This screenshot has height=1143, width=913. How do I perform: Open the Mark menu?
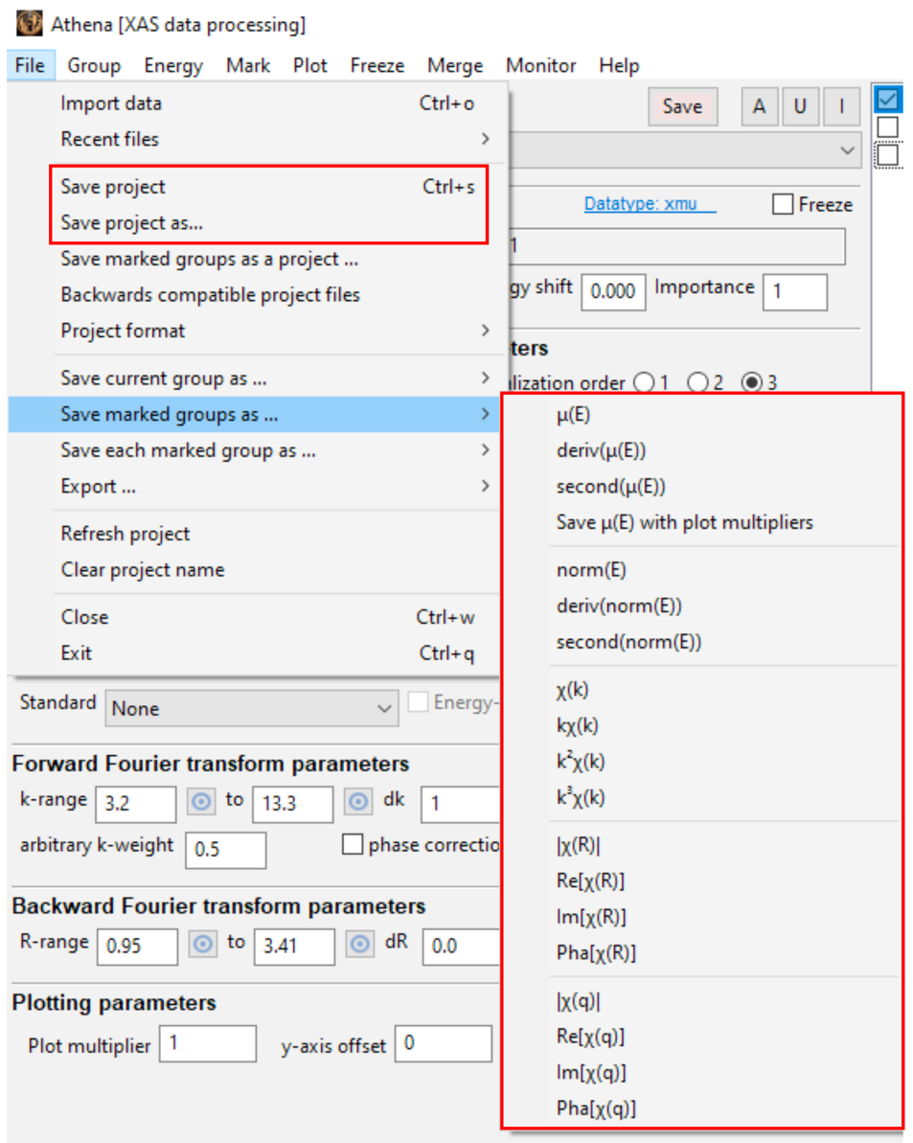tap(248, 65)
